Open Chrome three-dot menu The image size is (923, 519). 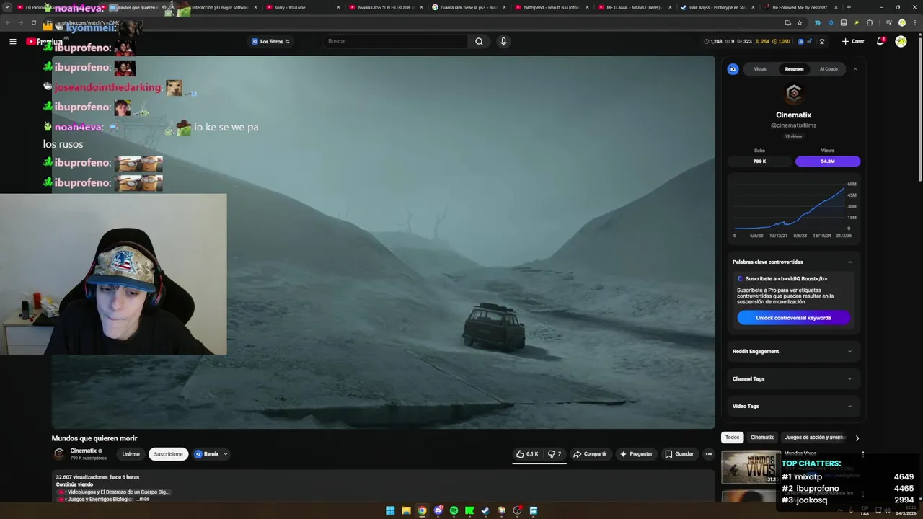point(914,22)
